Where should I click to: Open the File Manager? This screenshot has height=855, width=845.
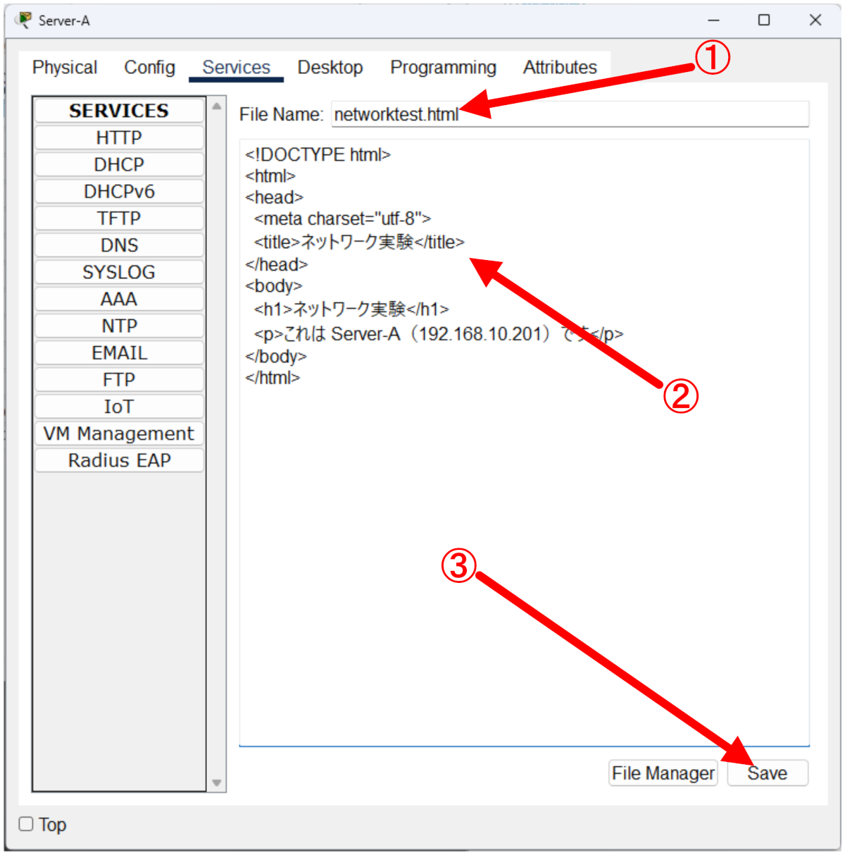coord(663,773)
